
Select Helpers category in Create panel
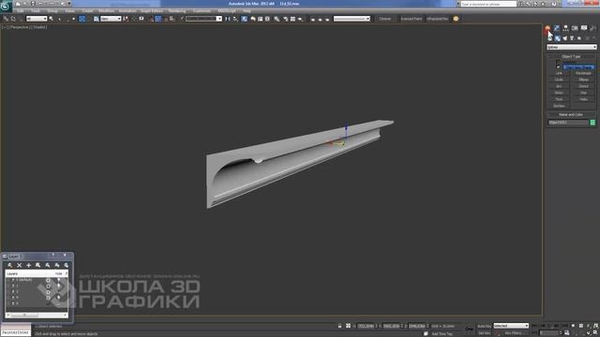point(579,38)
